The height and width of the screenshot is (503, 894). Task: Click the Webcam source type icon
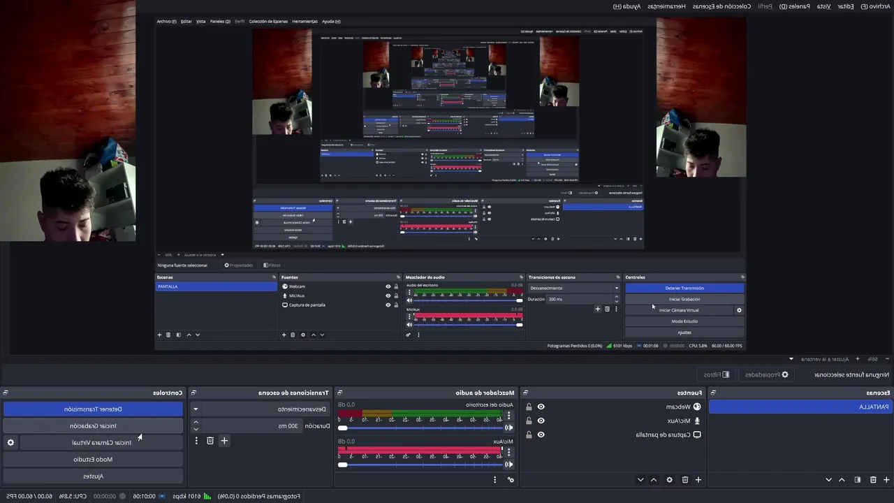tap(696, 407)
